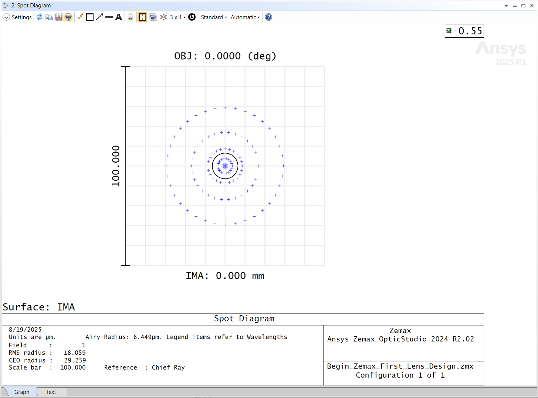This screenshot has height=398, width=538.
Task: Click the Print icon
Action: (x=68, y=17)
